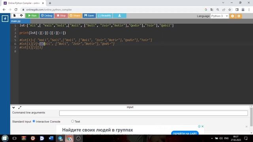Select Text standard input radio button
This screenshot has height=142, width=253.
pos(73,121)
